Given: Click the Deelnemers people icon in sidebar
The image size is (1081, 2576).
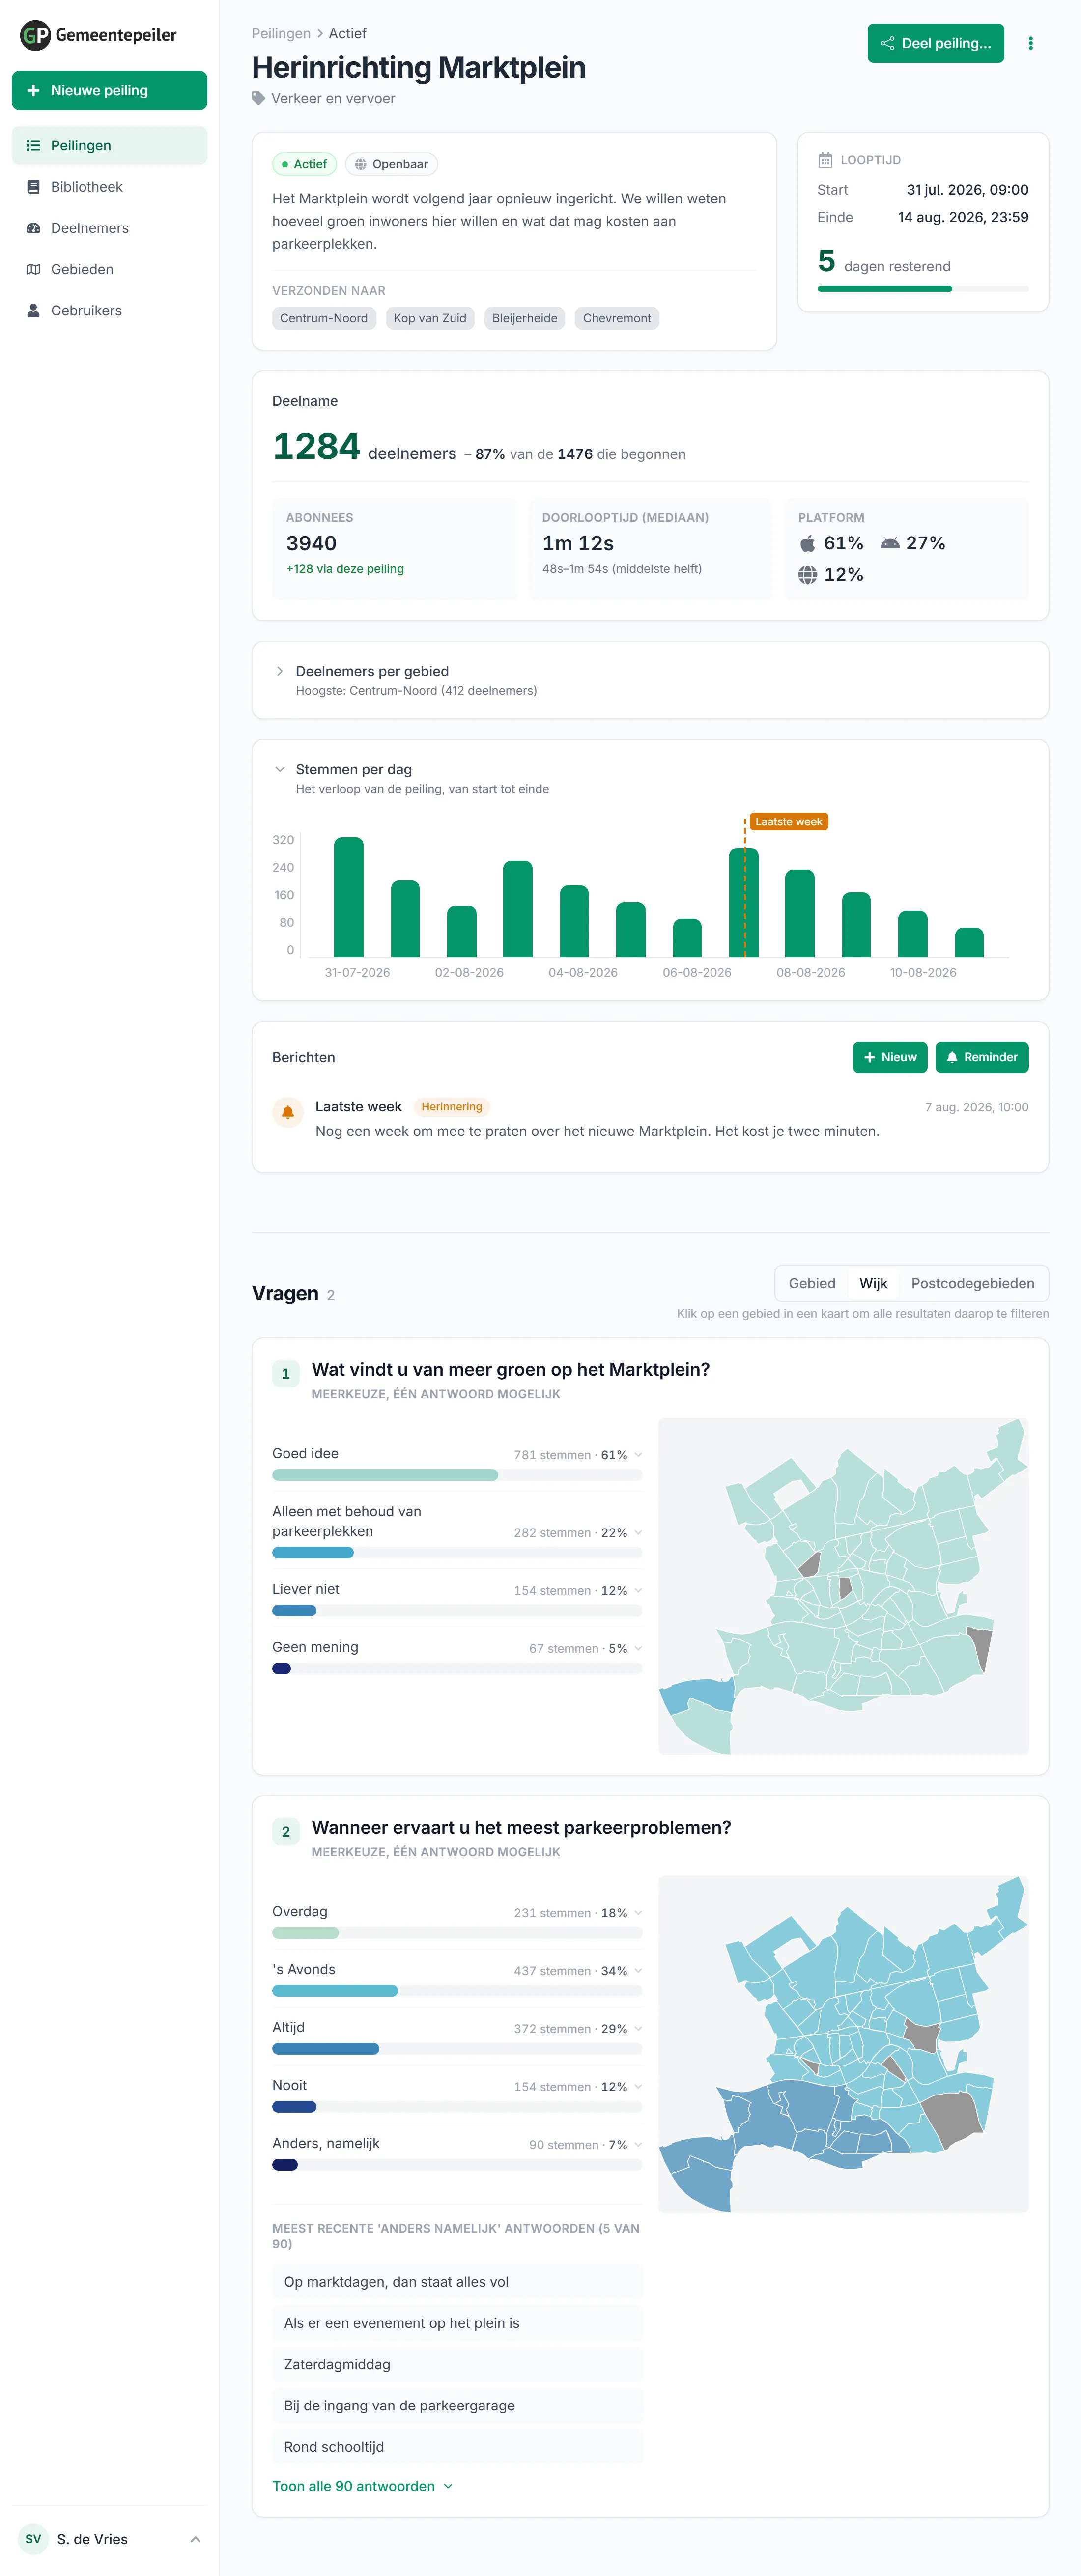Looking at the screenshot, I should pyautogui.click(x=33, y=228).
